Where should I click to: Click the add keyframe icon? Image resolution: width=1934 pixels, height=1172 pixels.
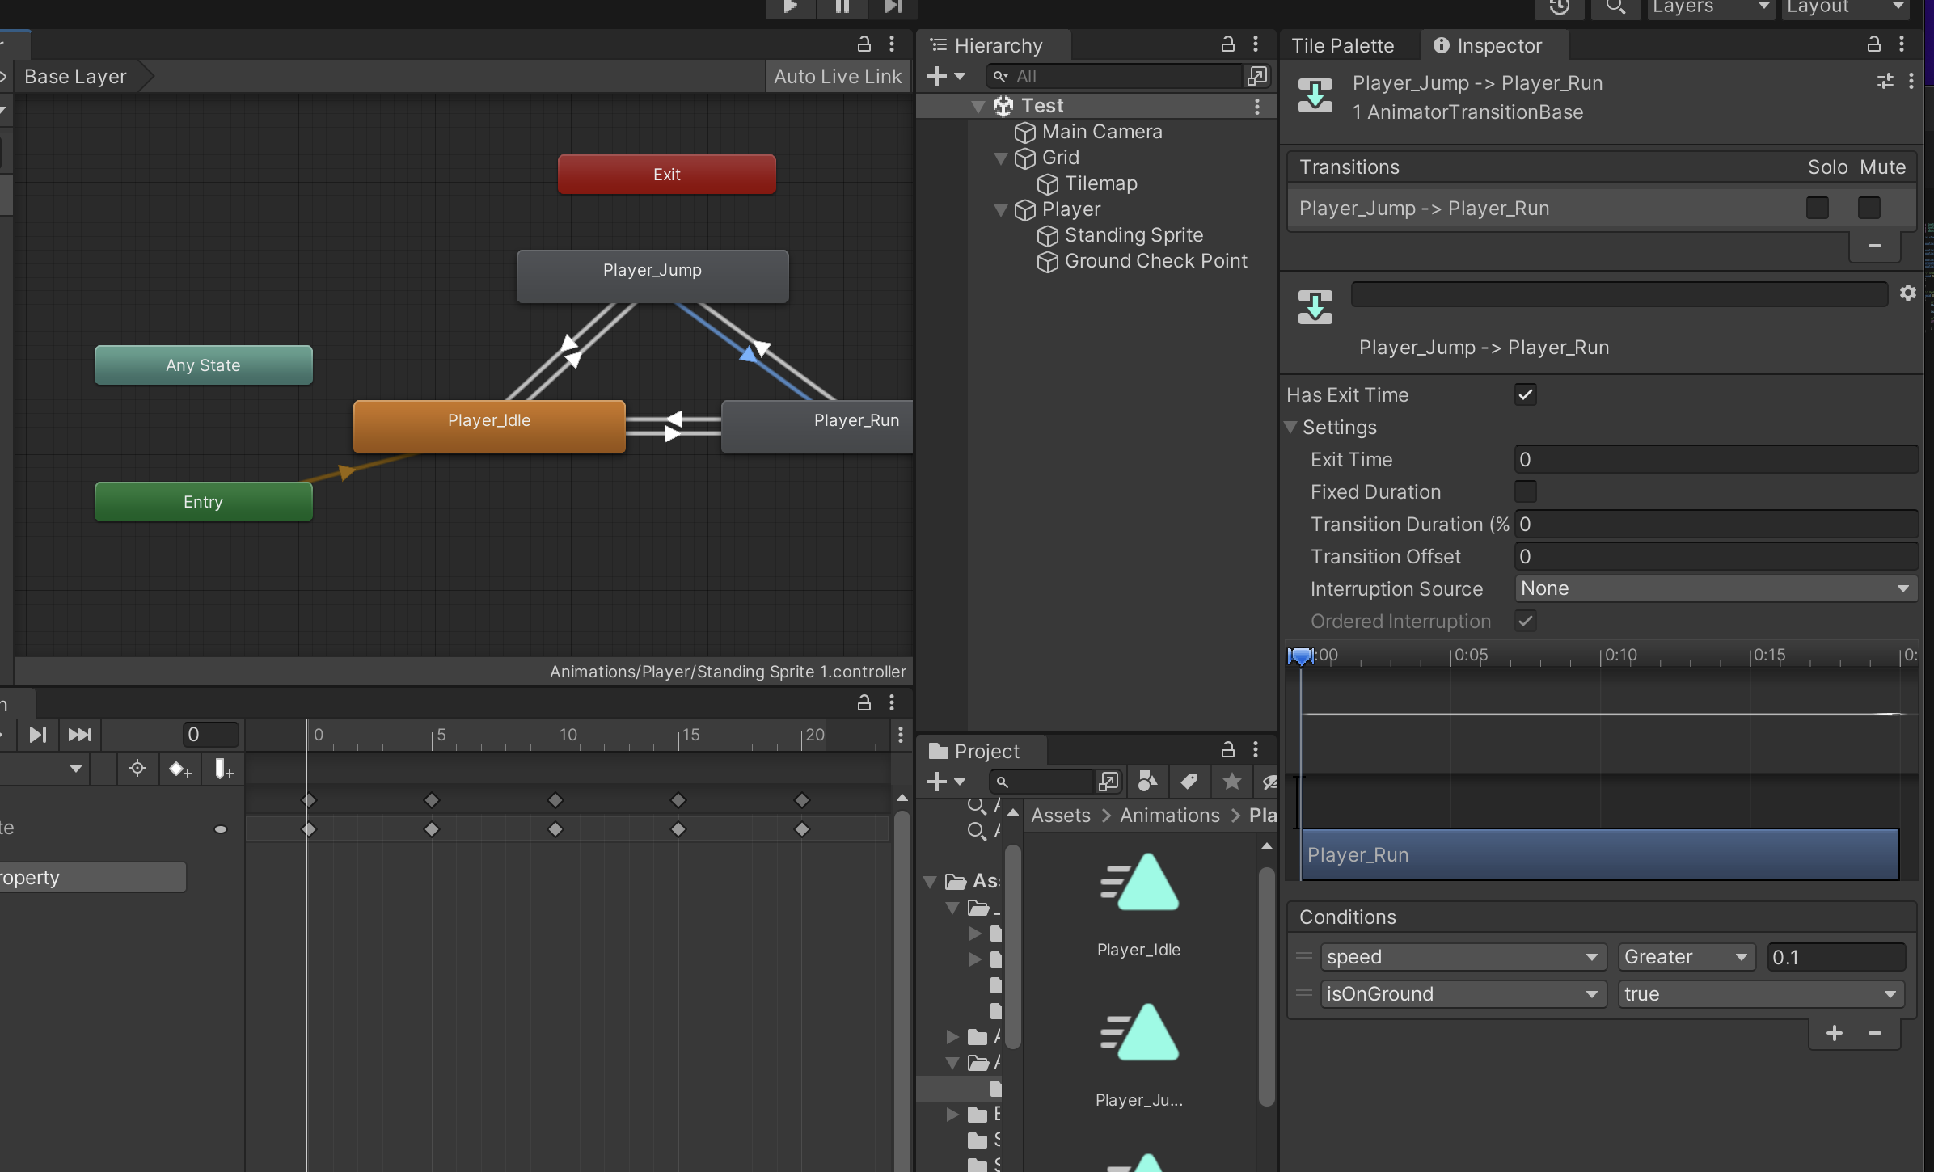[x=179, y=769]
